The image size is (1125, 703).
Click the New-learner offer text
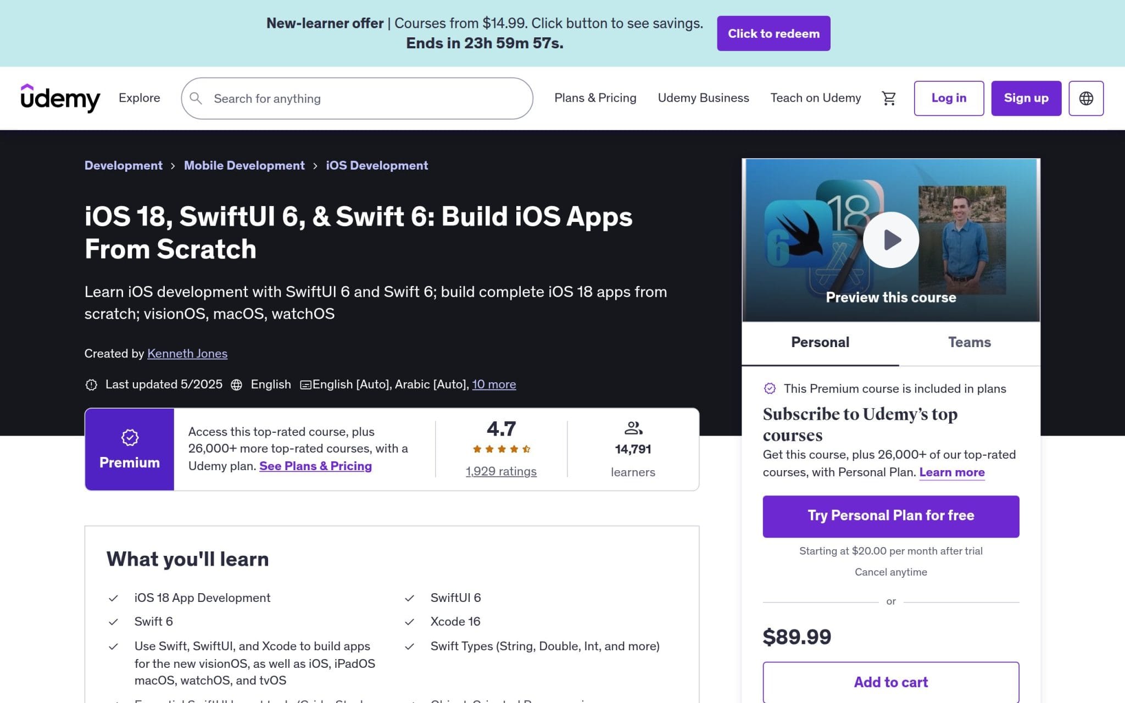[x=325, y=23]
